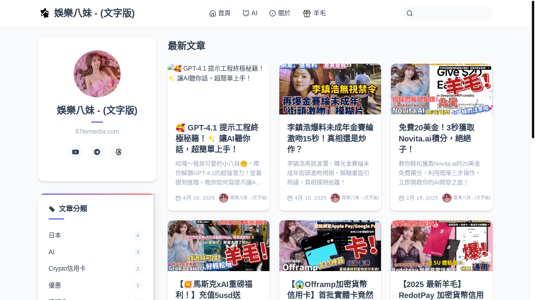Click the 文章分類 sidebar heading
The width and height of the screenshot is (535, 300).
click(73, 209)
